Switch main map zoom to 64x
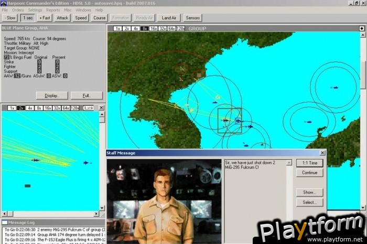The image size is (367, 244). [x=171, y=28]
